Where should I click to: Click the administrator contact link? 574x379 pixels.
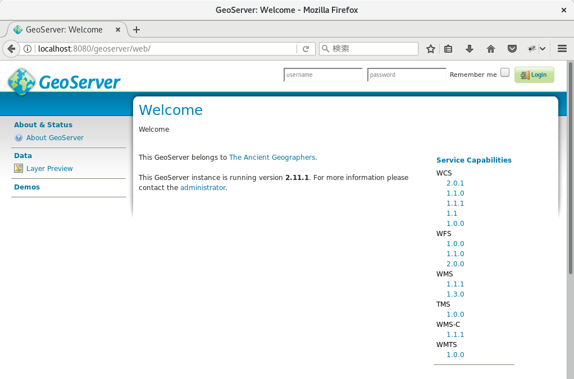click(203, 187)
